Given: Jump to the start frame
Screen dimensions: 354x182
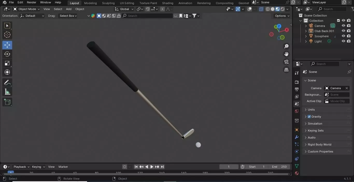Looking at the screenshot, I should click(136, 167).
